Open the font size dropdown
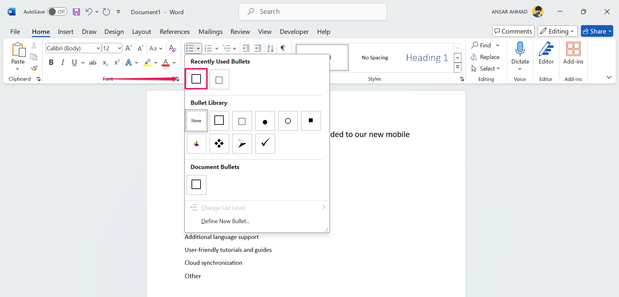The image size is (619, 297). pyautogui.click(x=120, y=48)
